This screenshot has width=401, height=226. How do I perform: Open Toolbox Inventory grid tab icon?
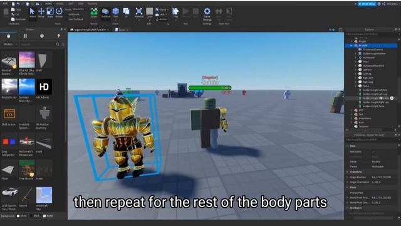click(x=25, y=36)
